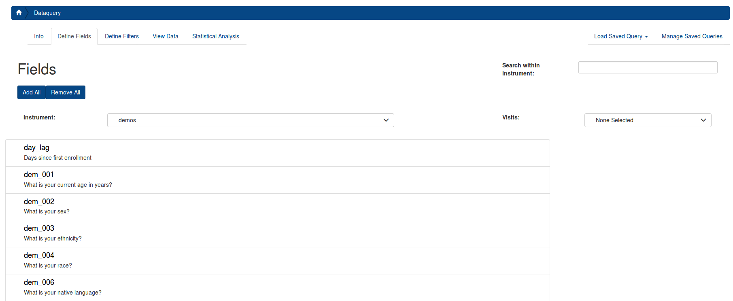Select the dem_006 native language field
Image resolution: width=733 pixels, height=301 pixels.
[277, 287]
